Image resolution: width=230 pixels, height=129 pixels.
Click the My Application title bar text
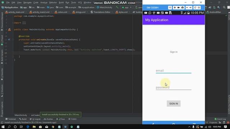[x=157, y=20]
